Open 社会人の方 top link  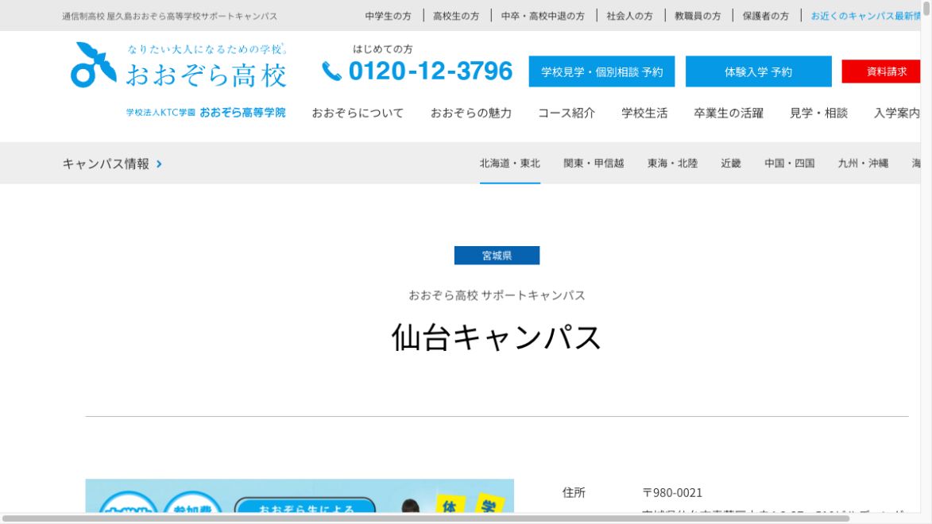(x=629, y=16)
